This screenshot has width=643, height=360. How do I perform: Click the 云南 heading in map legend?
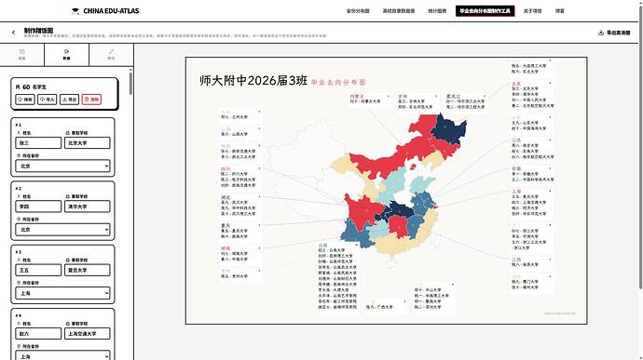322,246
